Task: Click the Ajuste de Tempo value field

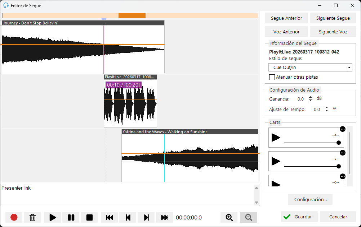Action: (x=317, y=110)
